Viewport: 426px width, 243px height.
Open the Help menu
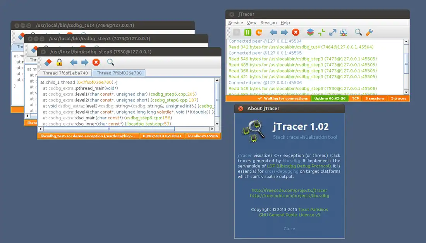(x=285, y=22)
